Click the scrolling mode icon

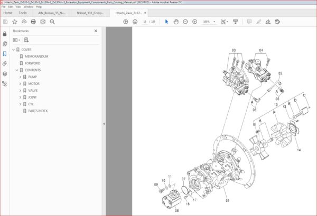235,22
